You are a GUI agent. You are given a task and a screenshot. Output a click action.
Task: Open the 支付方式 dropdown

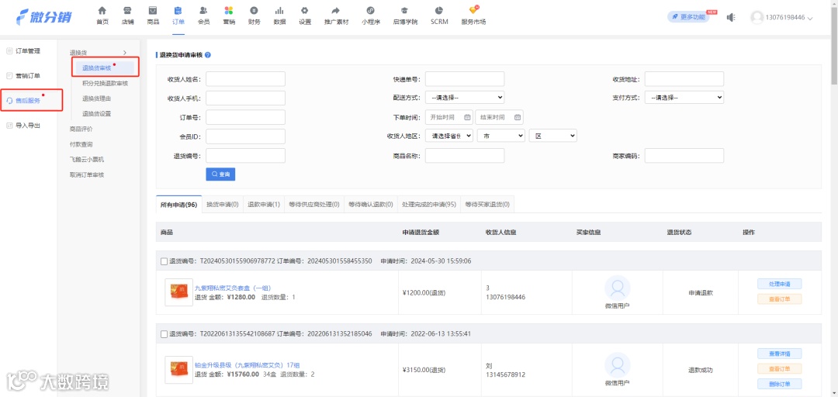(684, 98)
